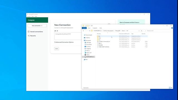
Task: Select the MPL-2 file
Action: click(122, 43)
